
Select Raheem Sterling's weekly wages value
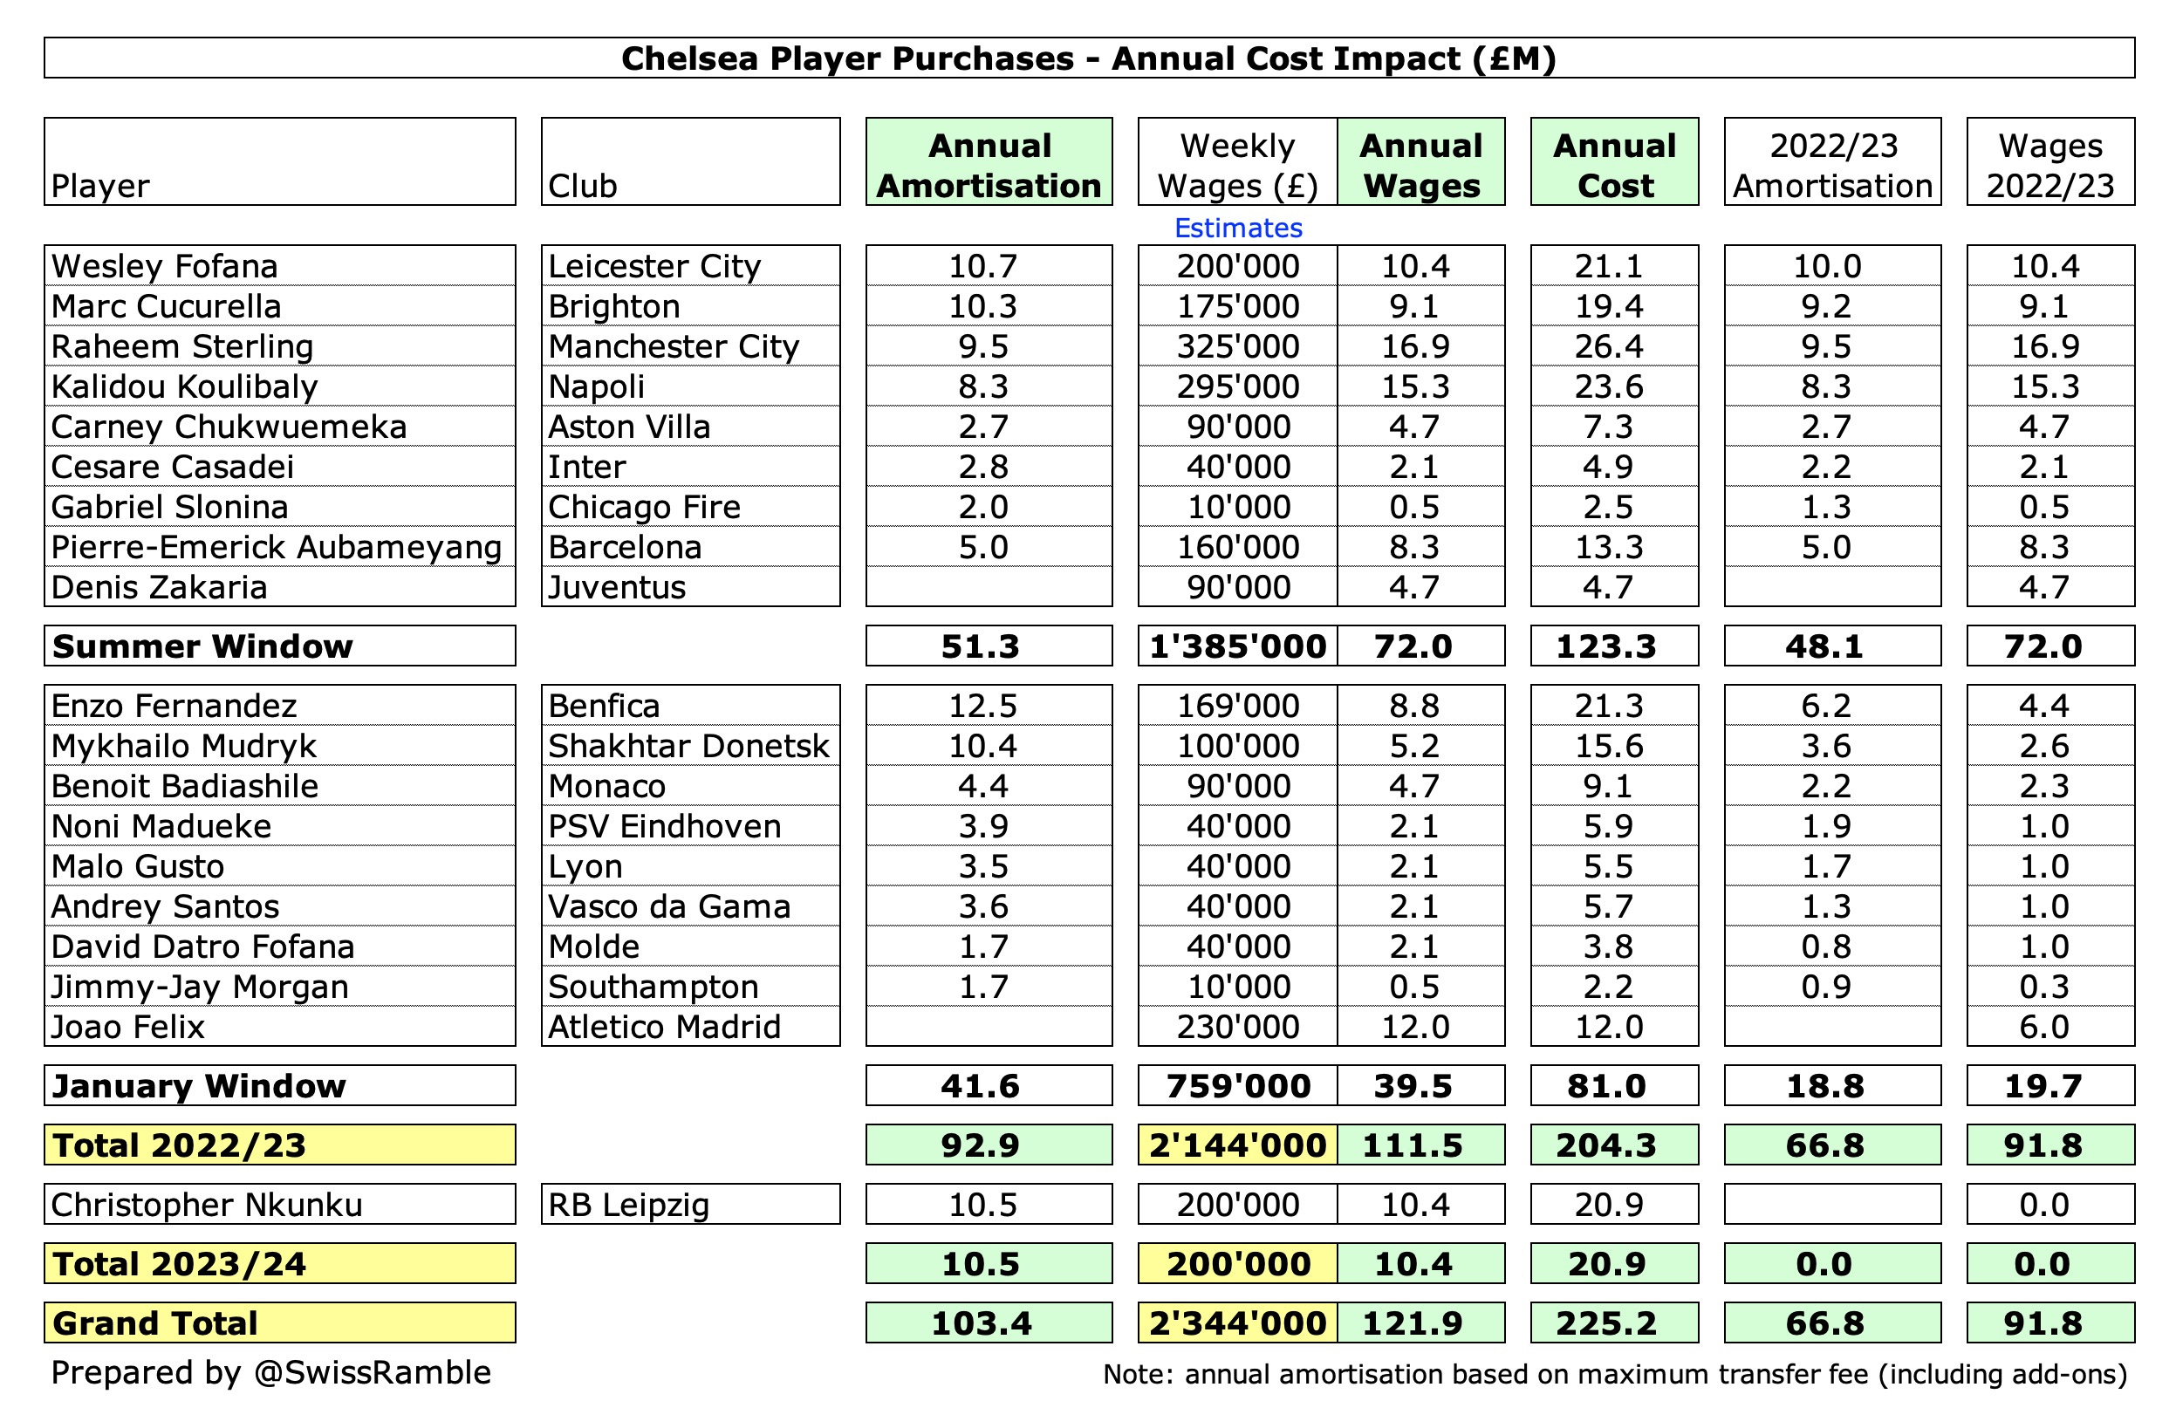(1237, 346)
